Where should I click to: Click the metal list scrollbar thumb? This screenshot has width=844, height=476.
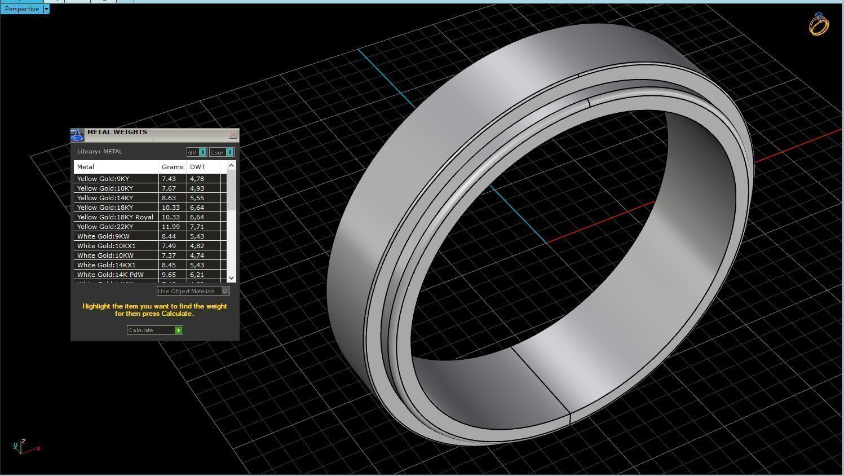(231, 190)
